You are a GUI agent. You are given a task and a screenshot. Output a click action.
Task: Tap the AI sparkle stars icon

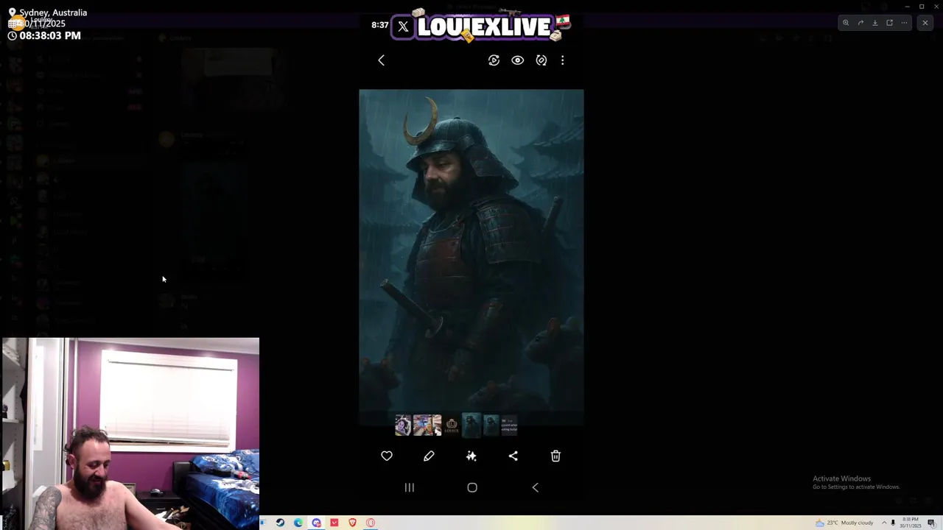click(471, 456)
